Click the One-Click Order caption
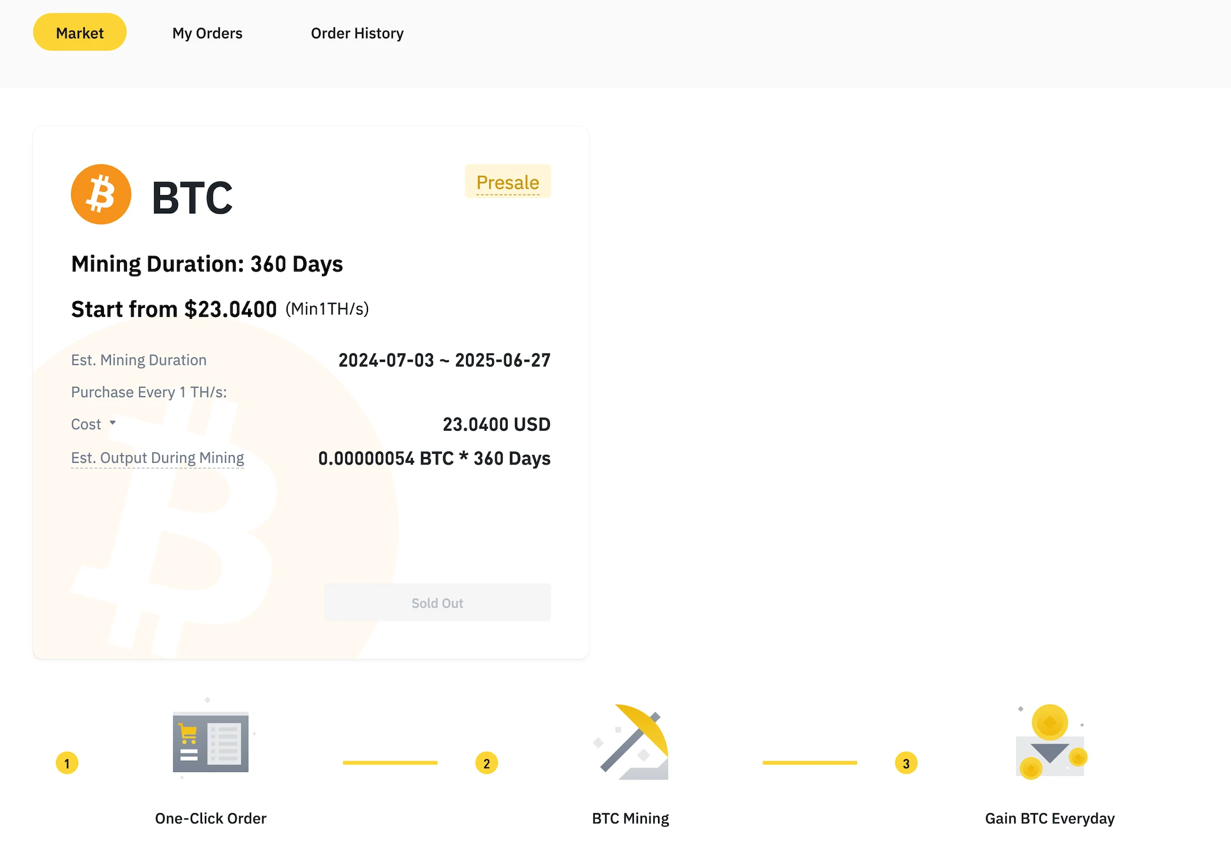The image size is (1231, 844). 210,819
